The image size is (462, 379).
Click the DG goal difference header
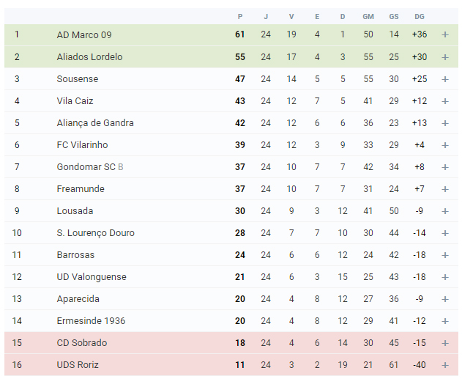(420, 17)
